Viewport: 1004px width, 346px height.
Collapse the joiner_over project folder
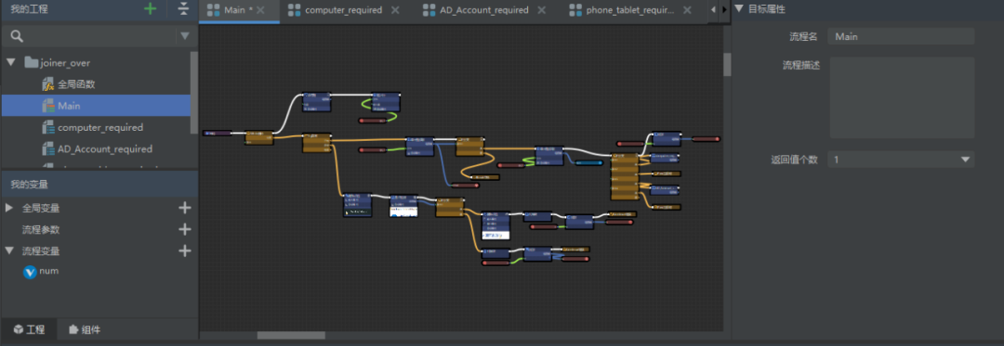pyautogui.click(x=11, y=62)
